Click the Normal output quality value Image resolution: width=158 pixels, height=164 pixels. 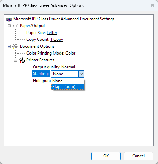[x=68, y=67]
